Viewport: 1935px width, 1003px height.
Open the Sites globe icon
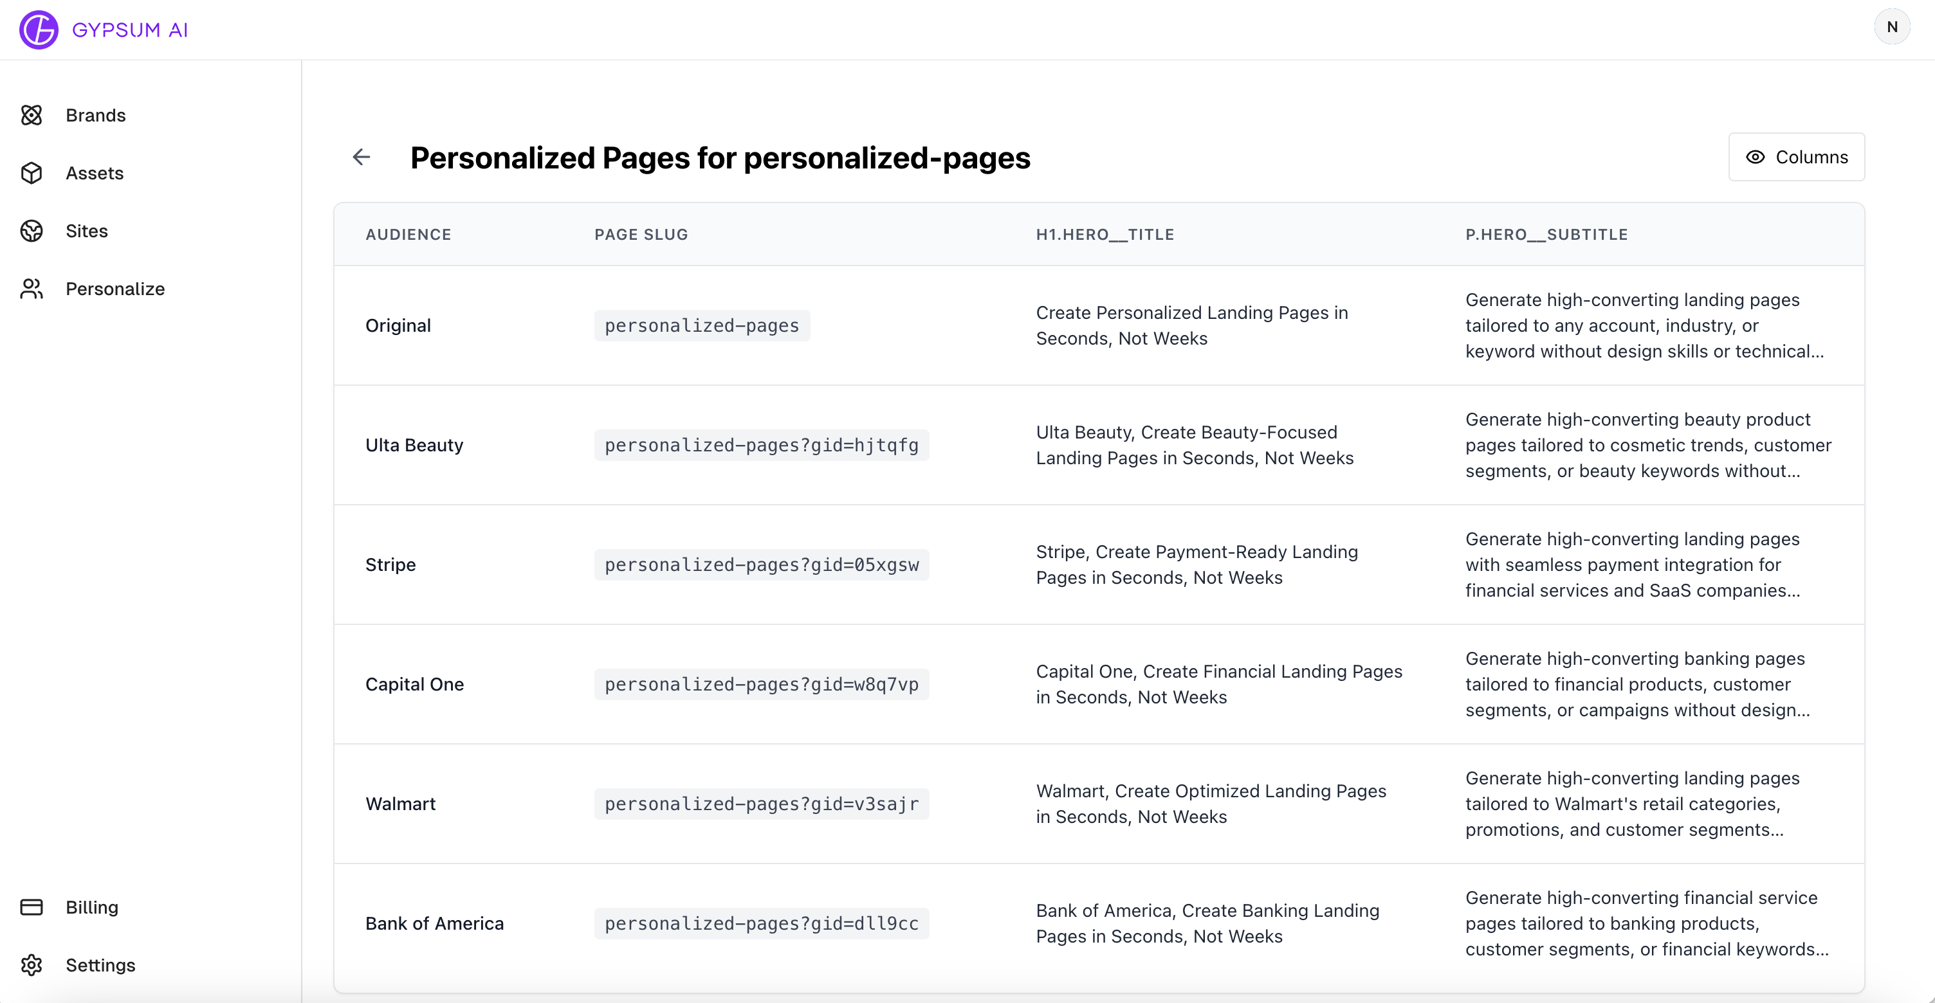pos(32,230)
